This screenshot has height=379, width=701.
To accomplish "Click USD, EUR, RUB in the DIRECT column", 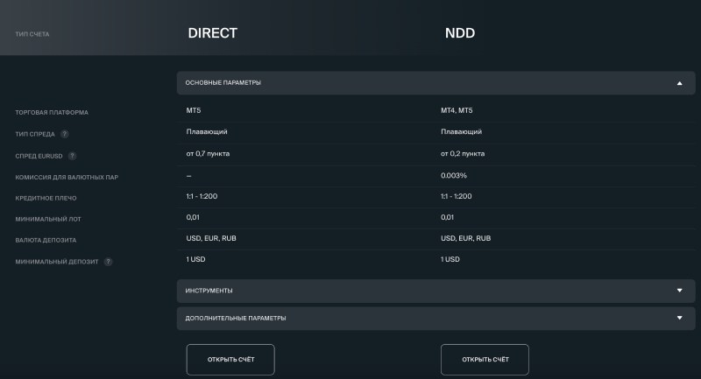I will (x=210, y=238).
